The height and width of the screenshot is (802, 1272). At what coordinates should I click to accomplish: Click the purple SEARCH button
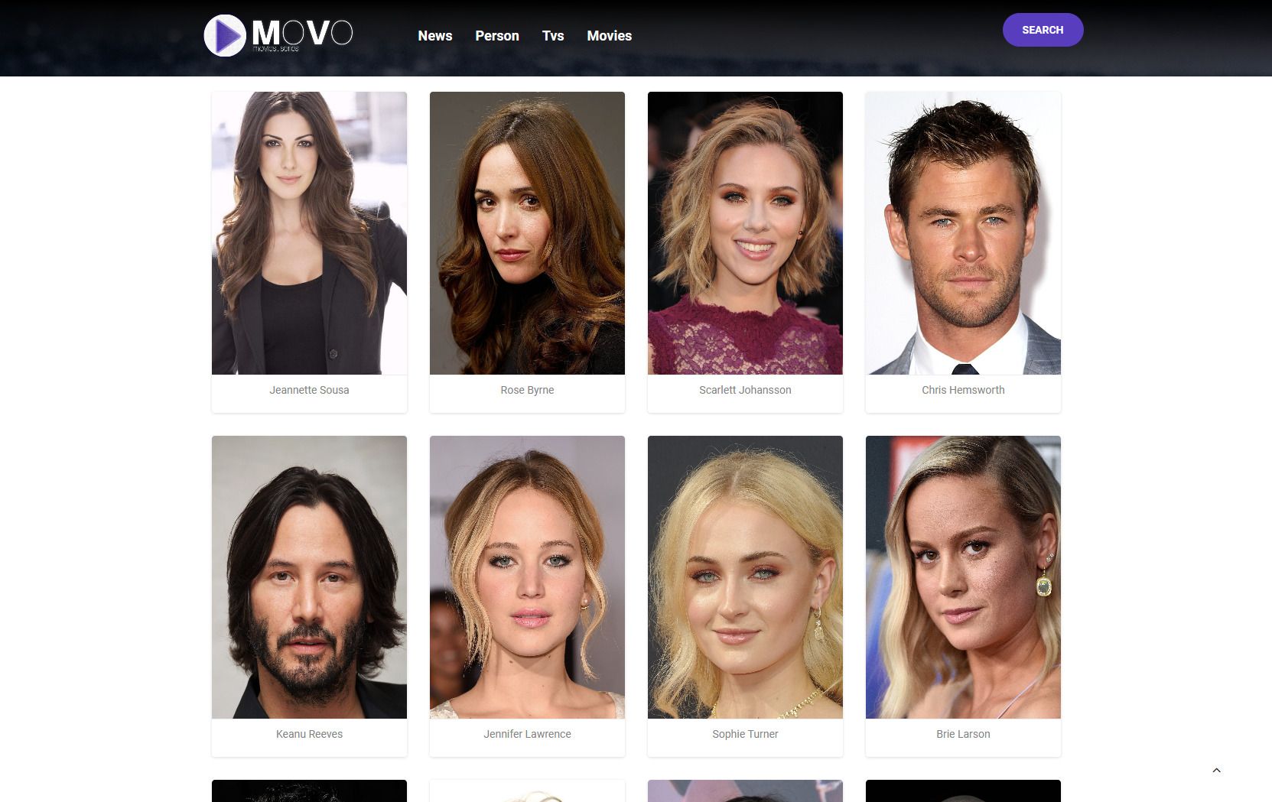tap(1043, 30)
